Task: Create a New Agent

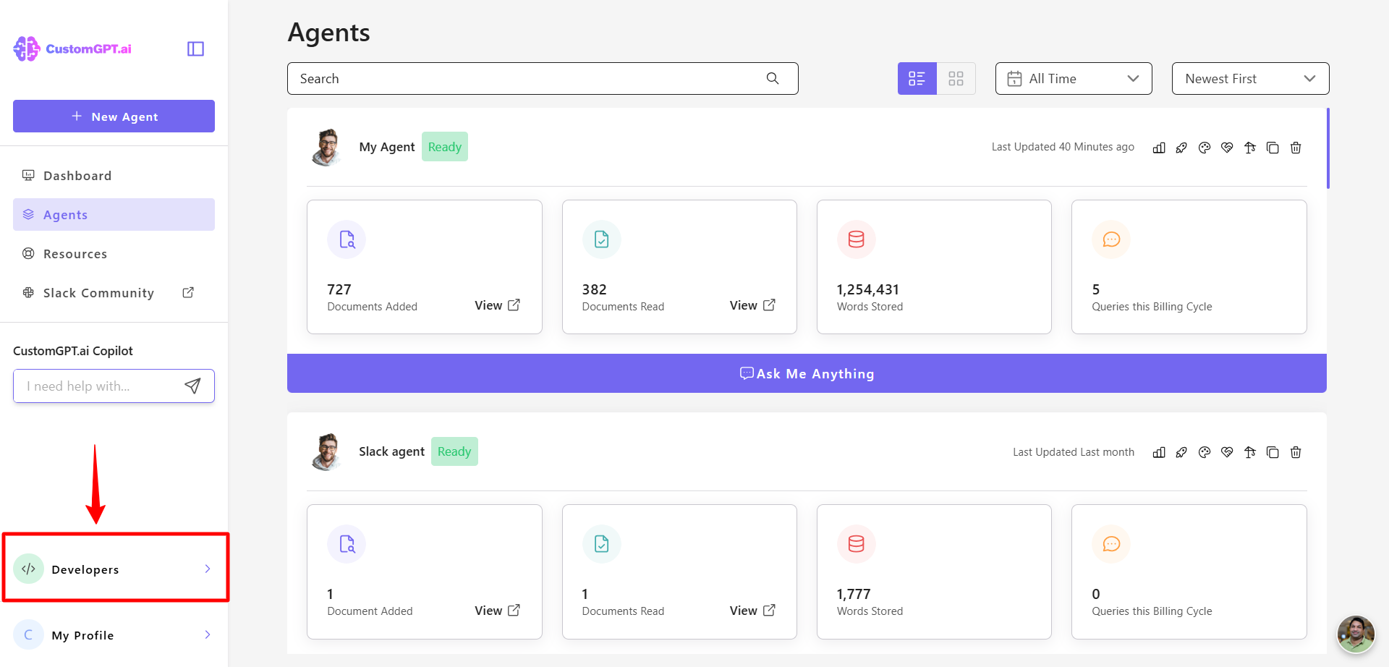Action: (x=114, y=116)
